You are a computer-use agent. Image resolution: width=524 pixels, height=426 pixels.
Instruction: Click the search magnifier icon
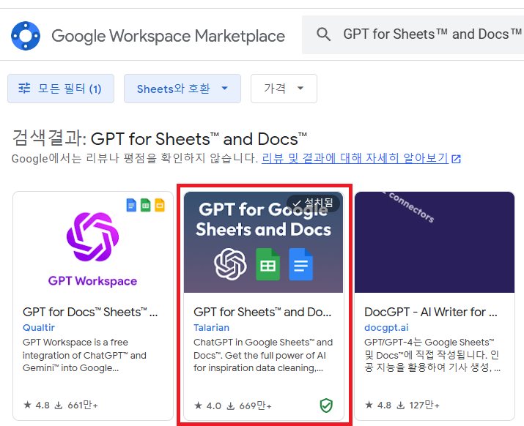click(323, 34)
